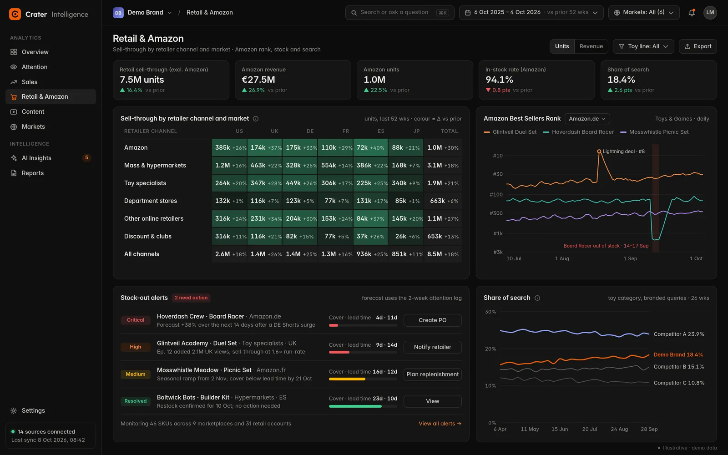Viewport: 728px width, 455px height.
Task: Open notifications bell
Action: click(692, 13)
